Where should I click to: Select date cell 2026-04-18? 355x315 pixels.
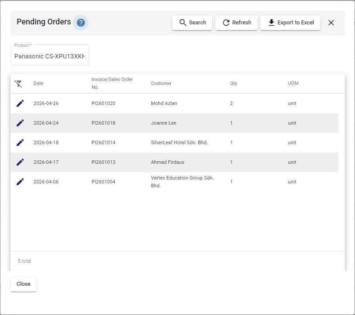pos(46,142)
